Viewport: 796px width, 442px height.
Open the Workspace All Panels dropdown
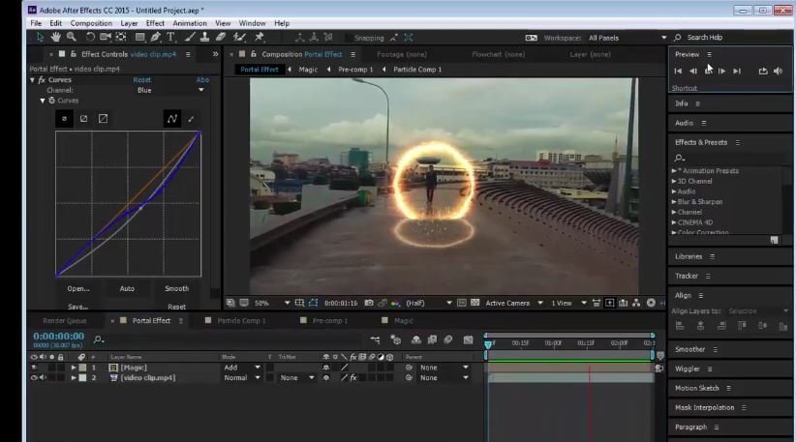tap(628, 38)
